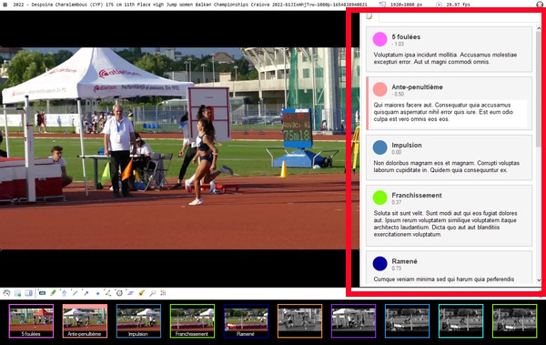Open the unlabeled green-bordered grayscale thumbnail
The width and height of the screenshot is (546, 345).
click(x=515, y=321)
